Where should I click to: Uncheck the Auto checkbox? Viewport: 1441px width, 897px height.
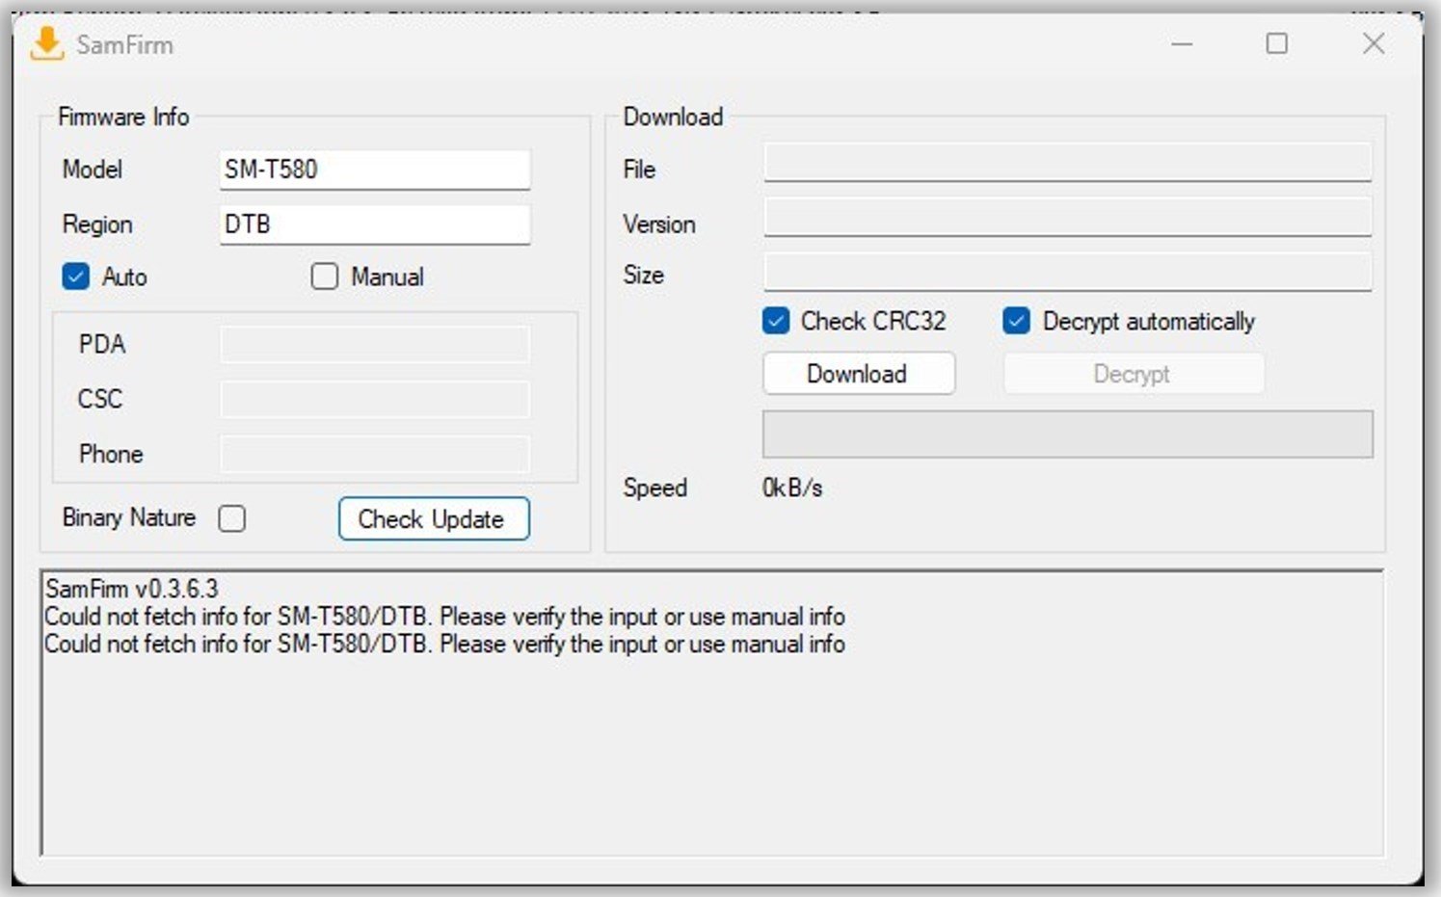(x=76, y=277)
